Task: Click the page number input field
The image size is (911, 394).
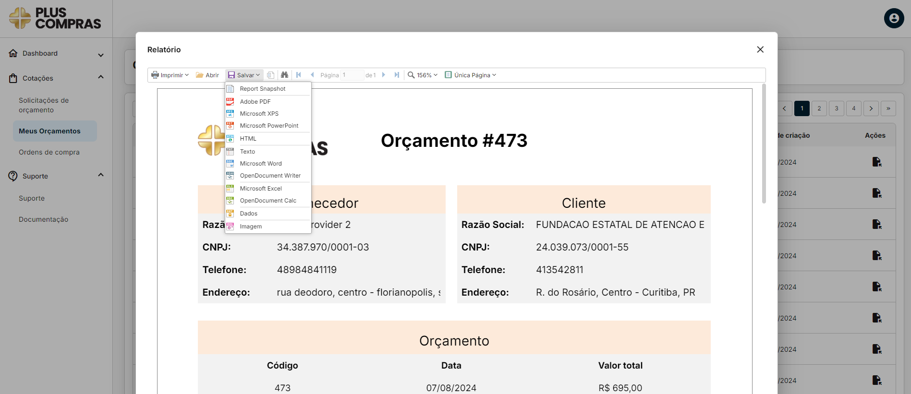Action: 352,75
